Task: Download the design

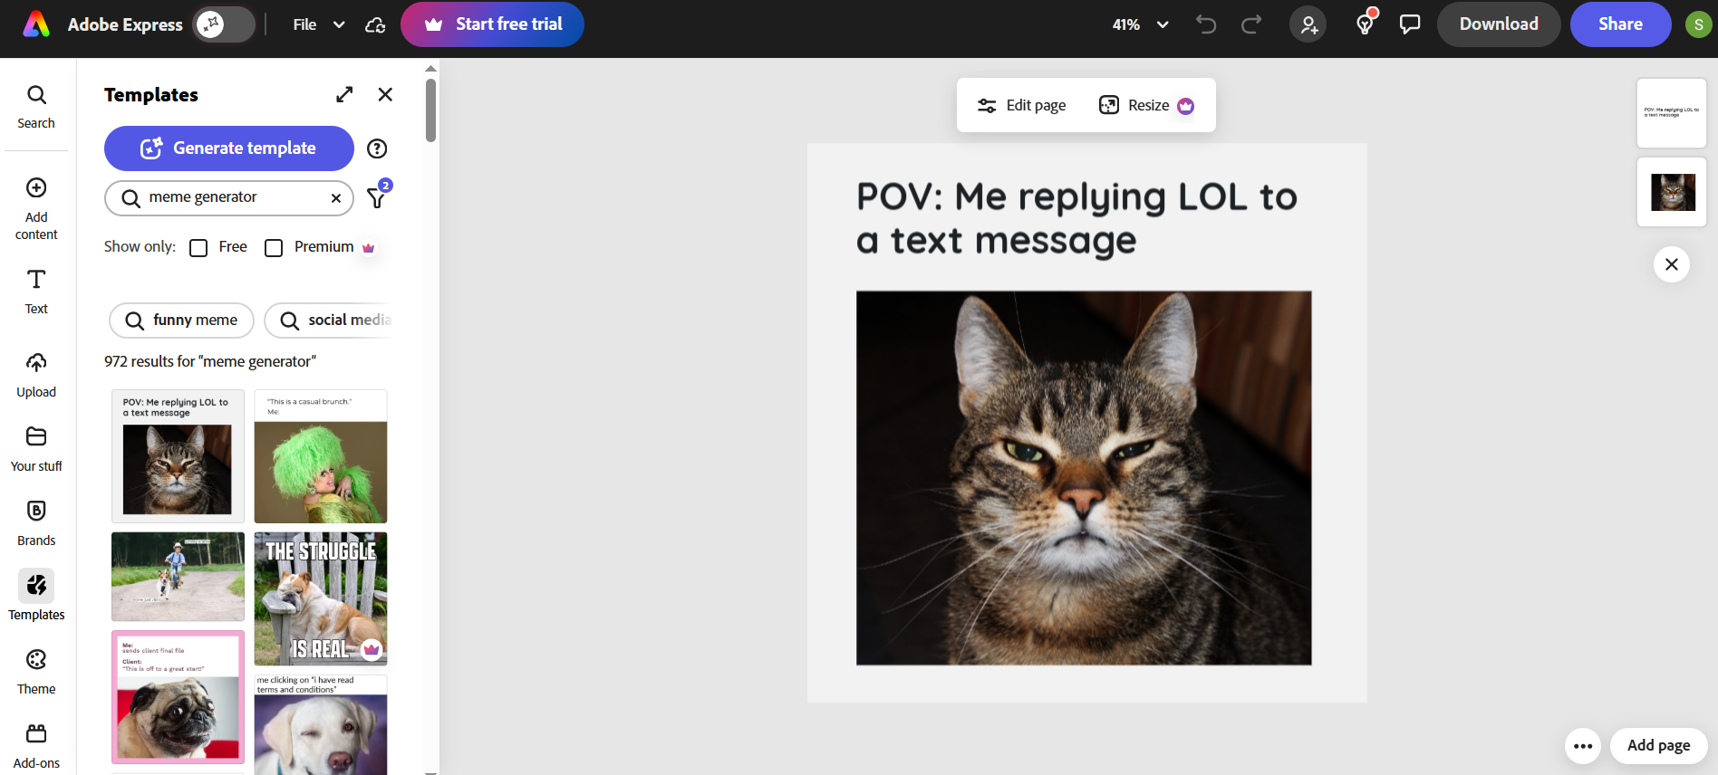Action: tap(1499, 24)
